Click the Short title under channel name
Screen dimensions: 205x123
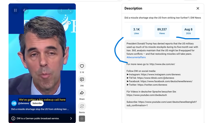[40, 109]
